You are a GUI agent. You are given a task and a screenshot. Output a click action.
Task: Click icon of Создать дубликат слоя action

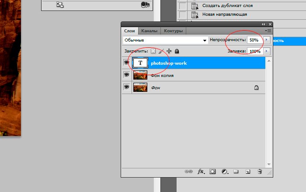pos(195,6)
